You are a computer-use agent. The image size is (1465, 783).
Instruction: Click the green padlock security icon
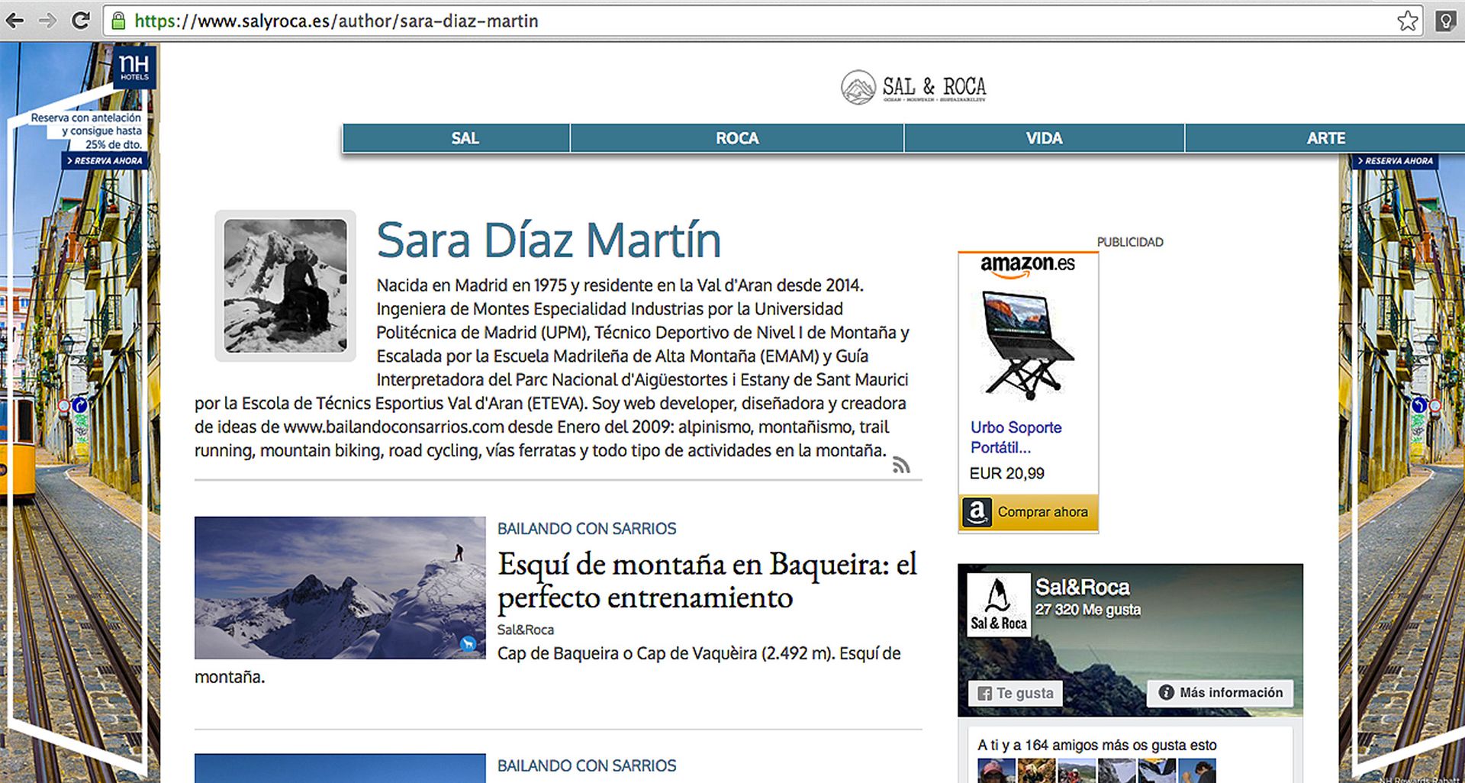pyautogui.click(x=118, y=21)
